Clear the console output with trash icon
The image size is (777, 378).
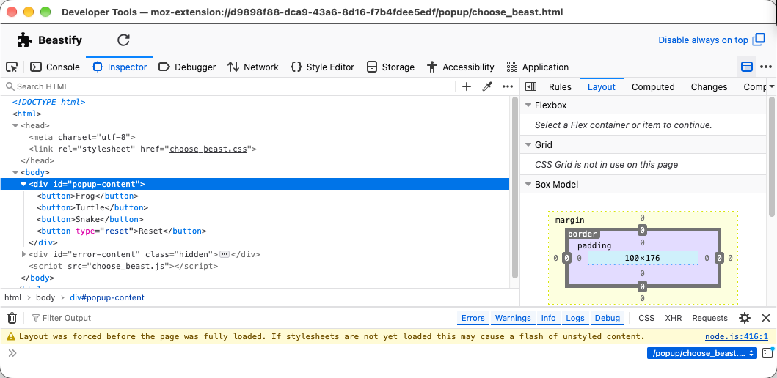pyautogui.click(x=12, y=318)
